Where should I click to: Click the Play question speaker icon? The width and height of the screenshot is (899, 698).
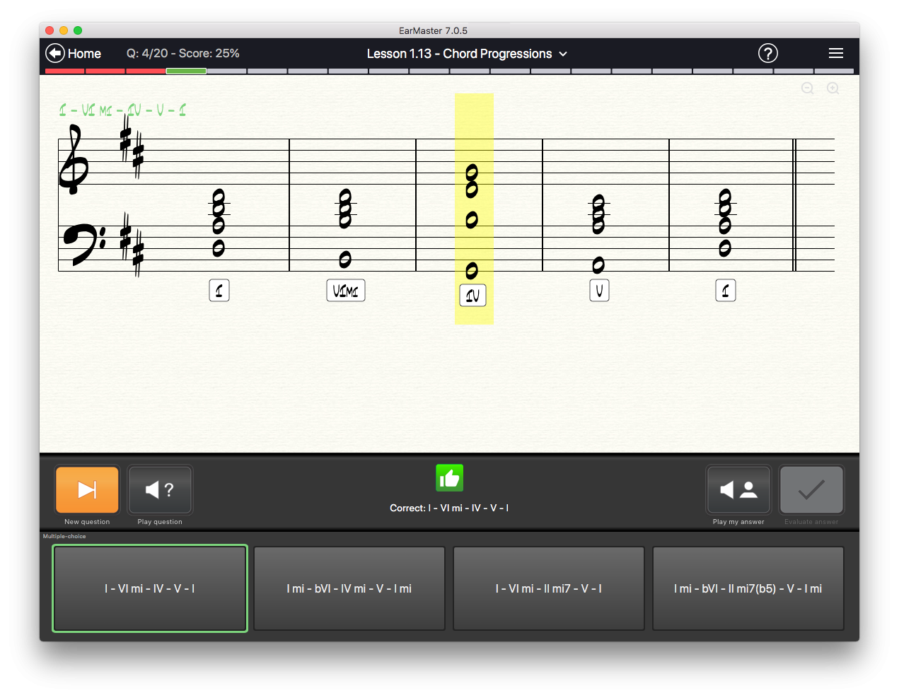click(x=159, y=489)
